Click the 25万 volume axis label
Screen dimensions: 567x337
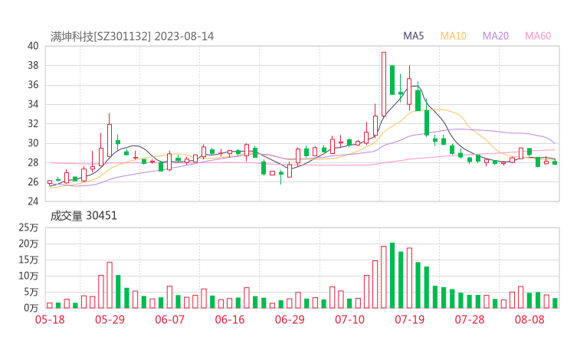coord(28,227)
